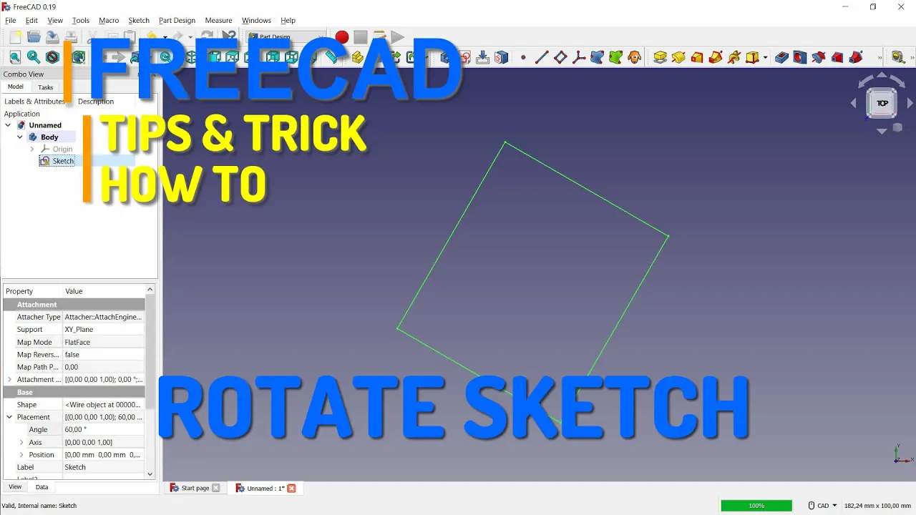Collapse the Unnamed document tree node
The image size is (916, 515).
coord(8,125)
